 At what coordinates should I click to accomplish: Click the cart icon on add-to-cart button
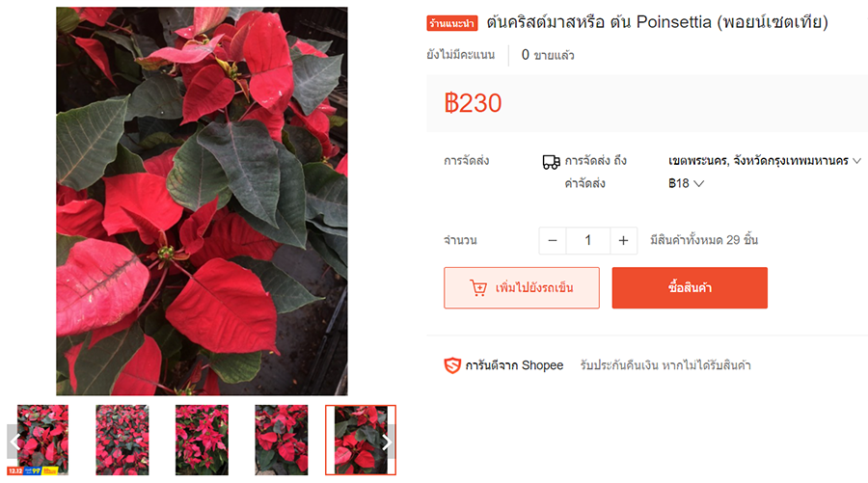pyautogui.click(x=478, y=287)
